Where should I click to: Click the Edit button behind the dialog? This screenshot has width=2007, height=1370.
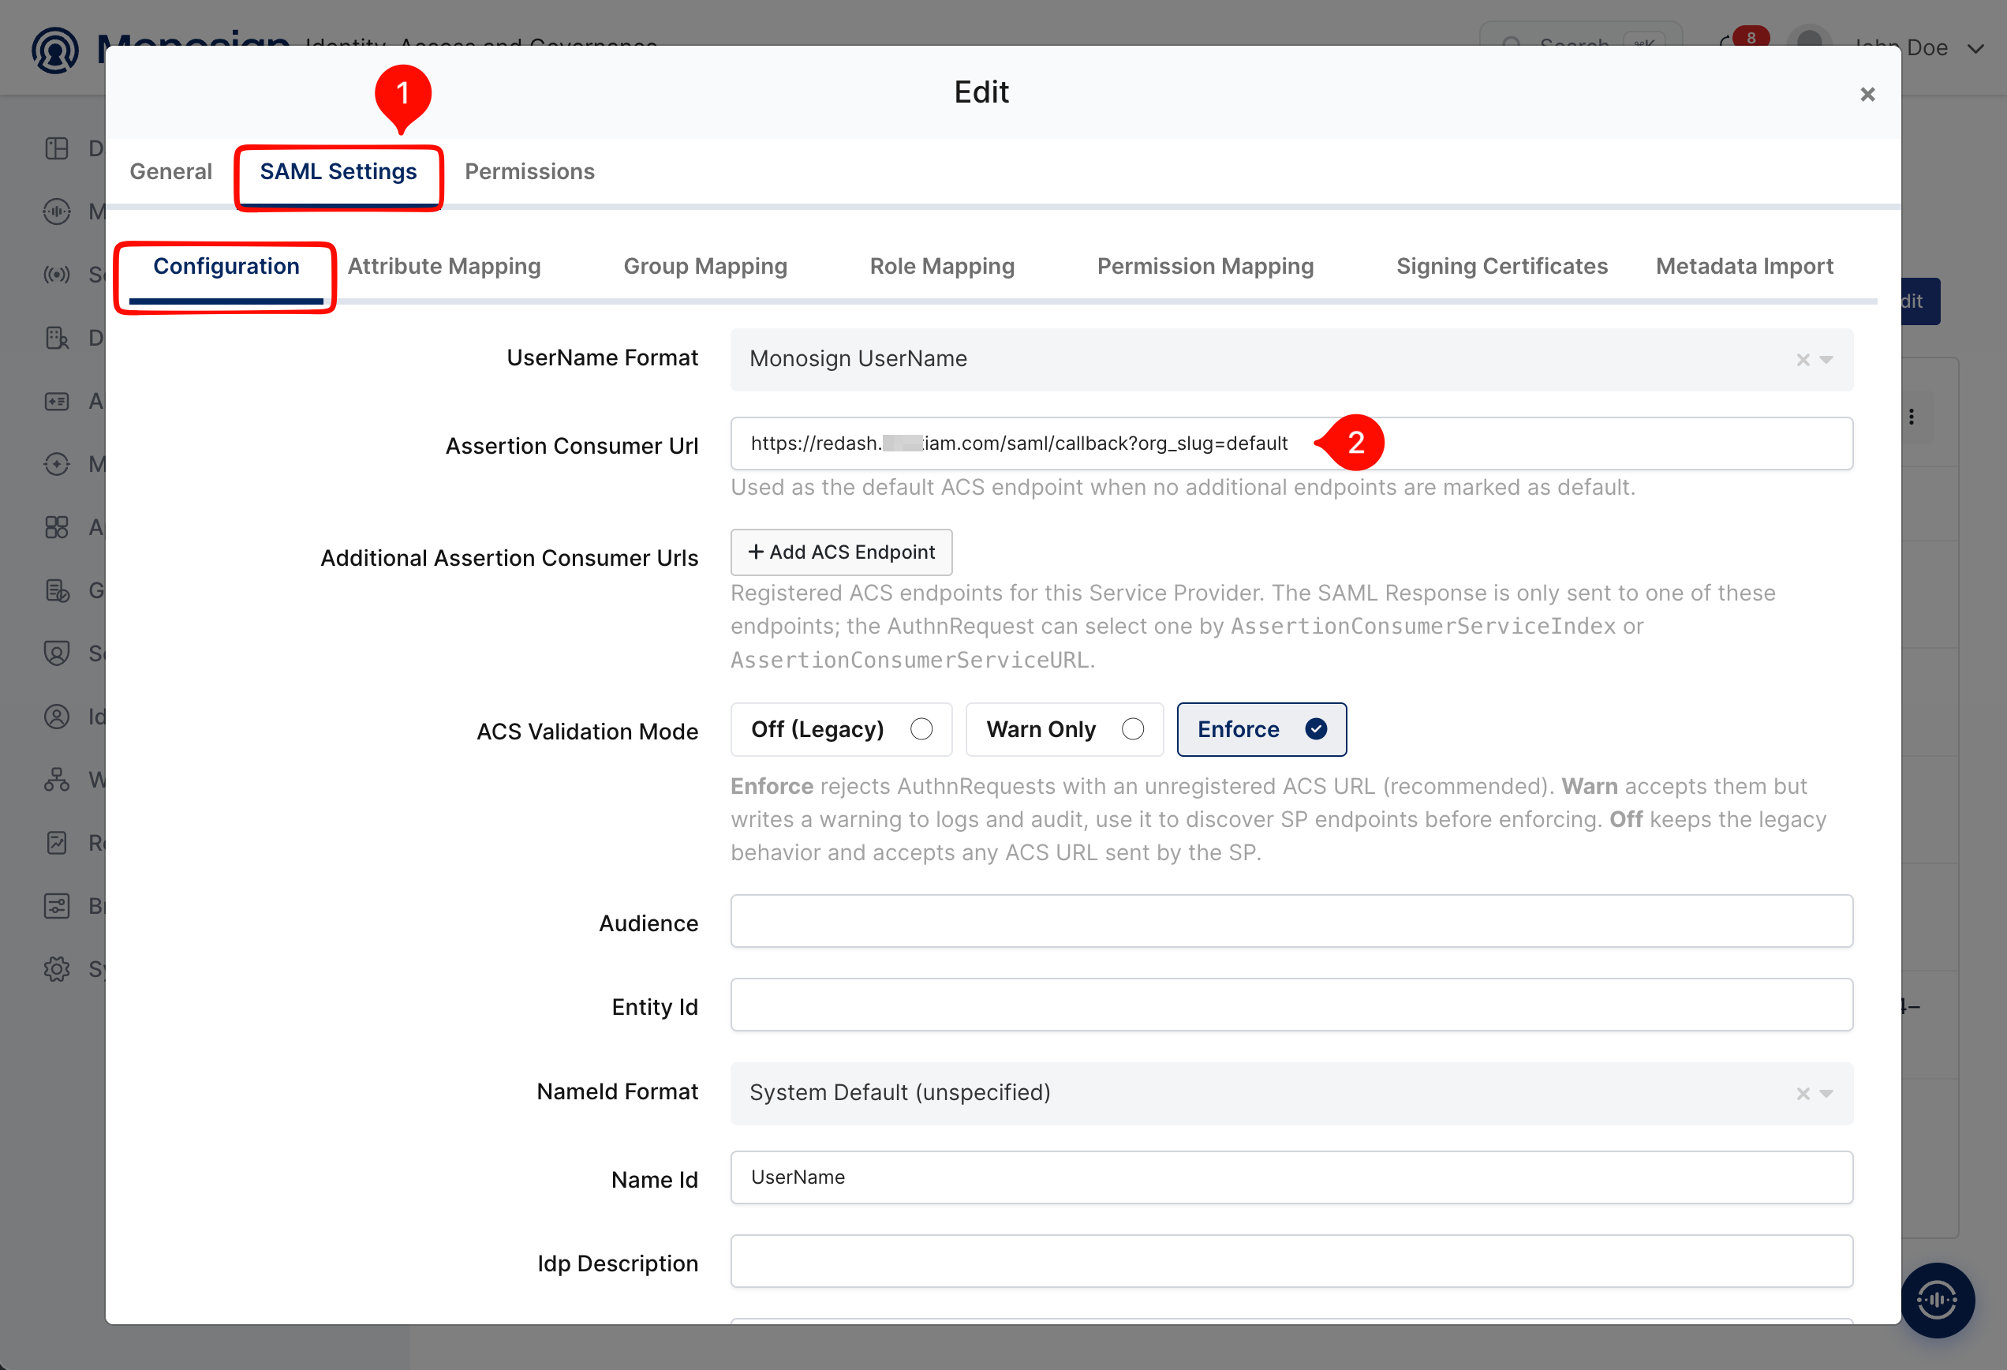1919,301
